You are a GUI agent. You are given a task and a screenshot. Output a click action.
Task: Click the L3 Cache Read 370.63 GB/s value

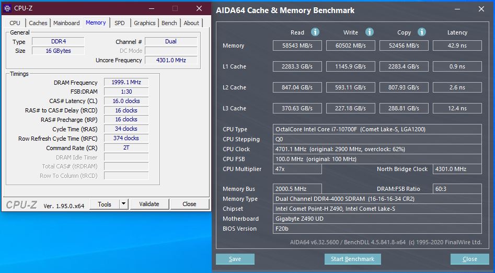click(297, 108)
